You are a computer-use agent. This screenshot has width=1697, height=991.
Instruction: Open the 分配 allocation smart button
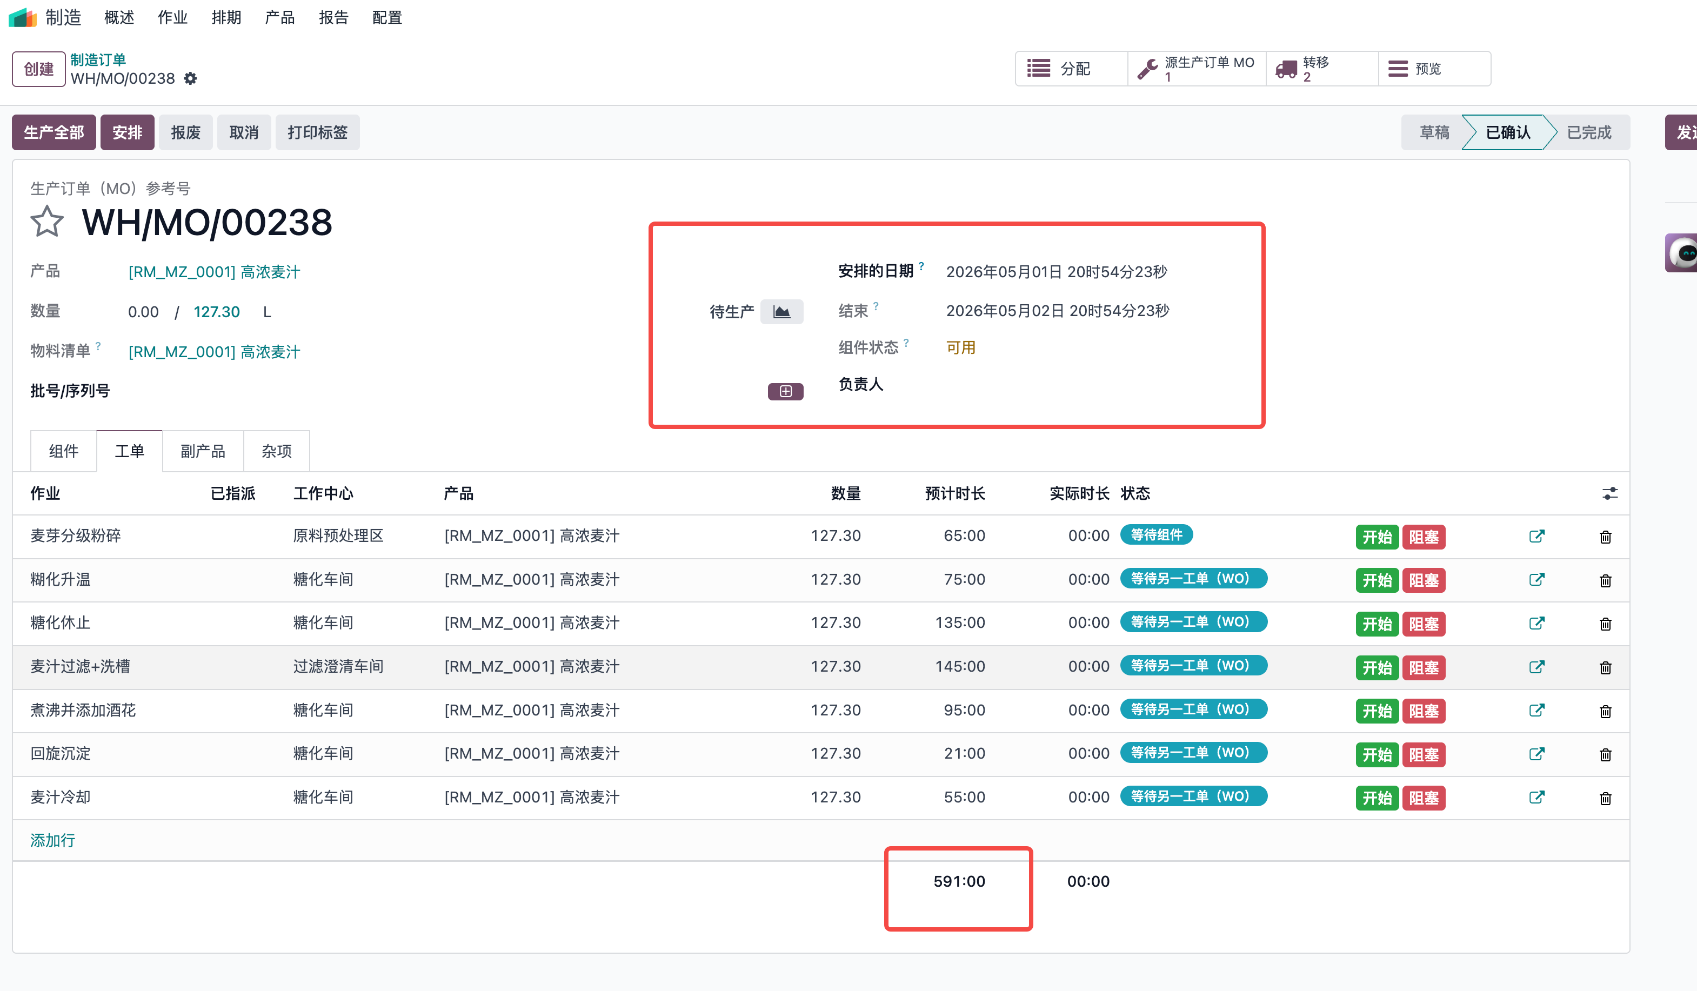(1071, 69)
